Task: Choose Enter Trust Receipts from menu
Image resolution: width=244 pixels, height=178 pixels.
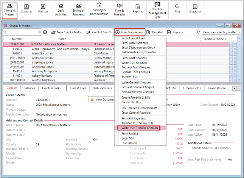Action: [x=134, y=58]
